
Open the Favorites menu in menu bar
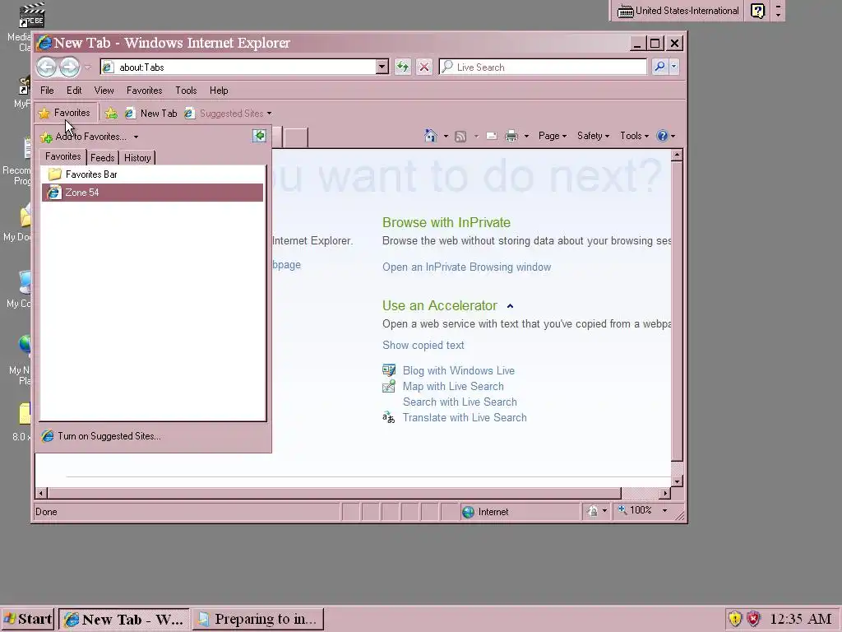[x=145, y=91]
